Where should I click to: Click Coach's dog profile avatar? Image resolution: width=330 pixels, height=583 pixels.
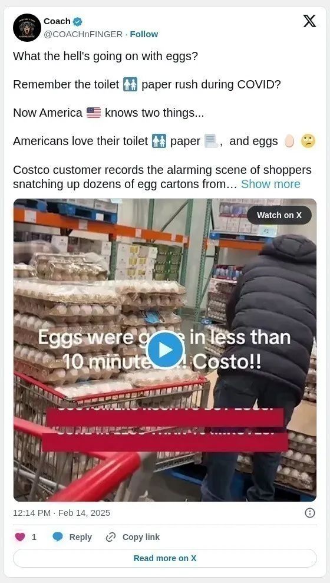(27, 28)
